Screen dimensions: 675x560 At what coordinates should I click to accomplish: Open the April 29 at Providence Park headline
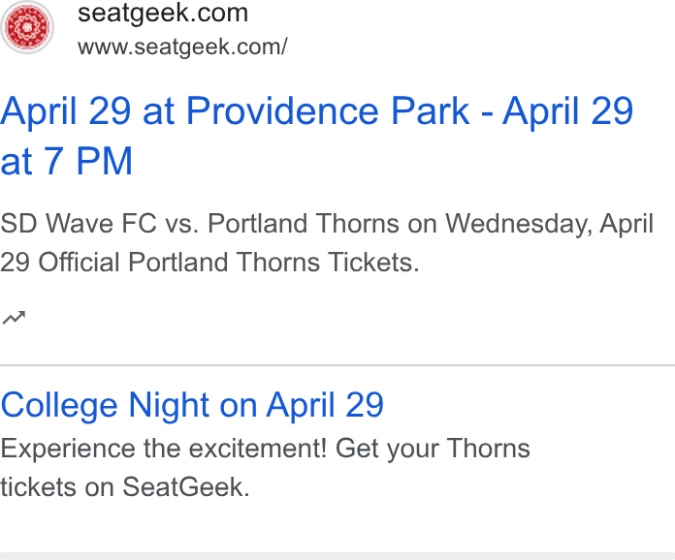point(316,137)
